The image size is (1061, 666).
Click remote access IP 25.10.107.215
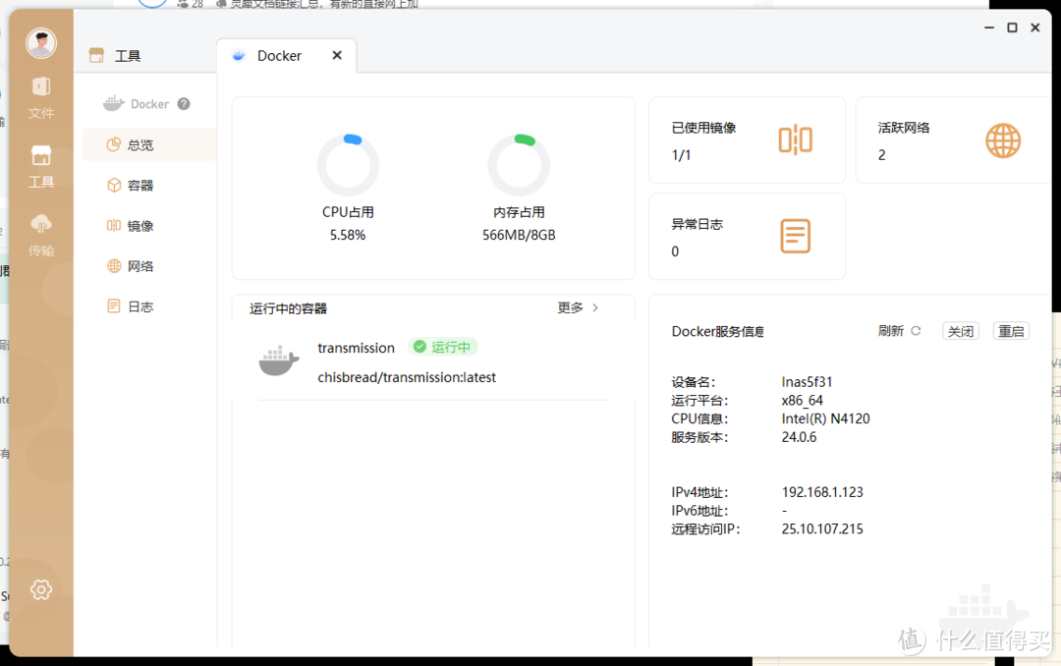coord(822,528)
